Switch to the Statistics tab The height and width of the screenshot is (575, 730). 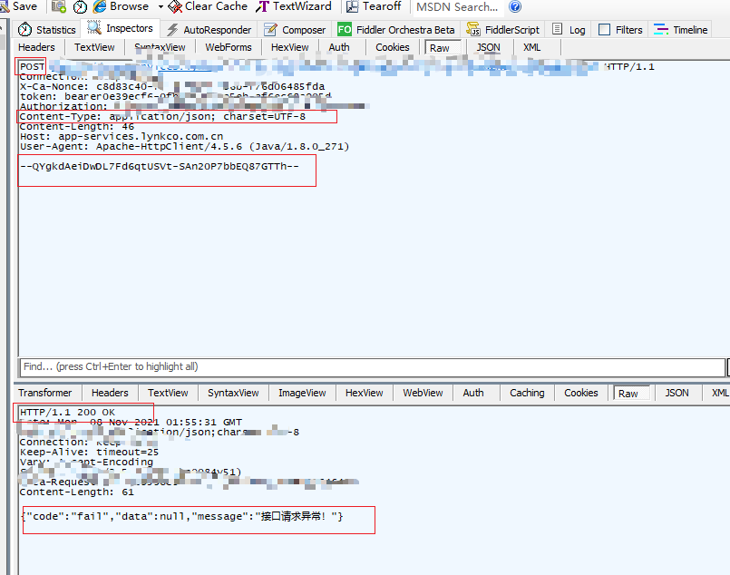tap(46, 28)
